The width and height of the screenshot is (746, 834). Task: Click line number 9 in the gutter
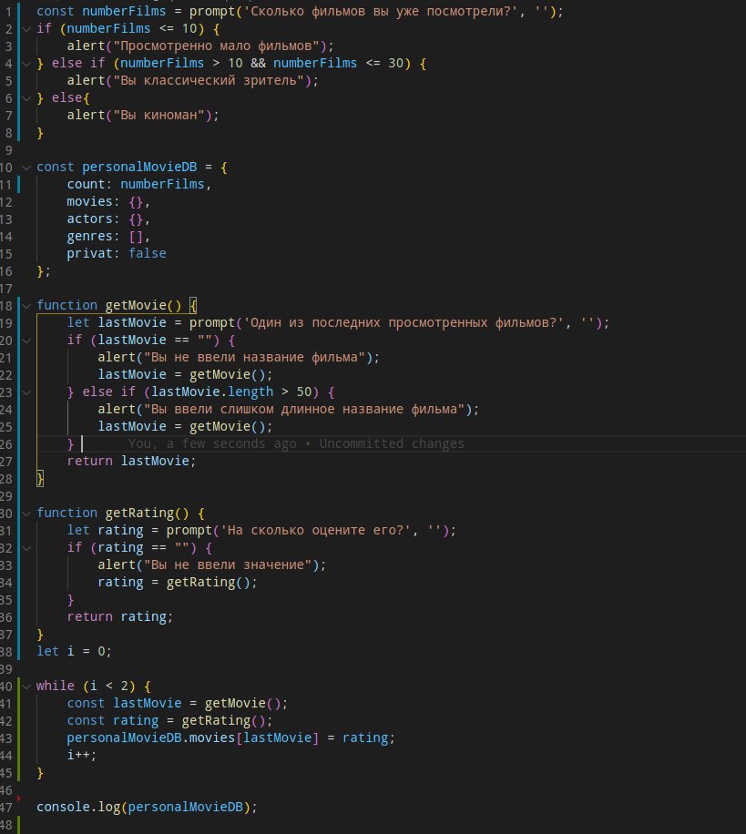click(8, 150)
